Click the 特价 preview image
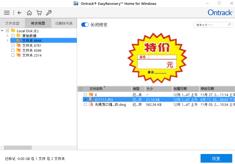This screenshot has height=164, width=235. click(x=157, y=58)
